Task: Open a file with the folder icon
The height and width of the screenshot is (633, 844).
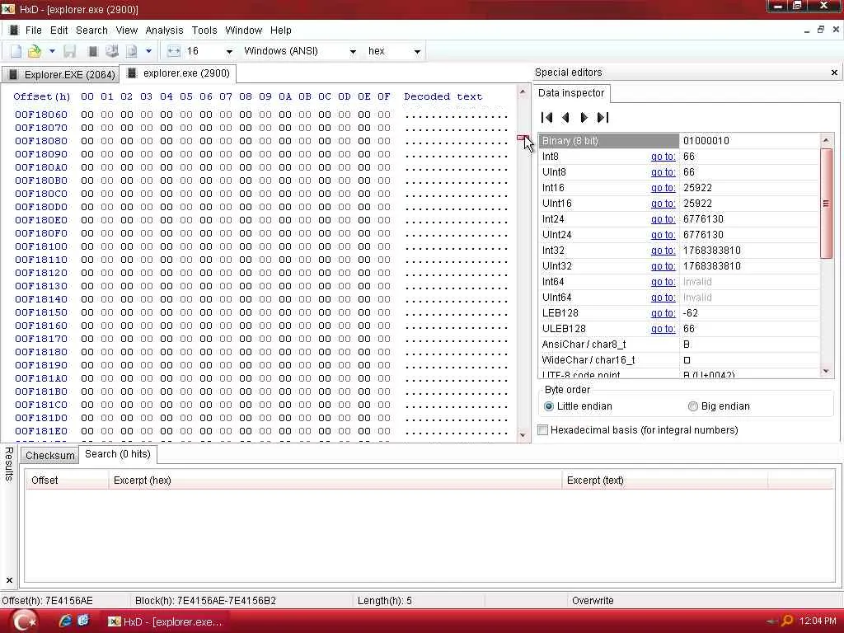Action: pos(35,51)
